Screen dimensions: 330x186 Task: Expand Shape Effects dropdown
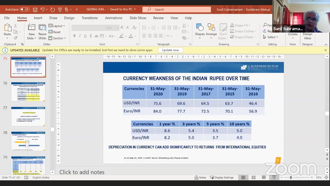[243, 37]
